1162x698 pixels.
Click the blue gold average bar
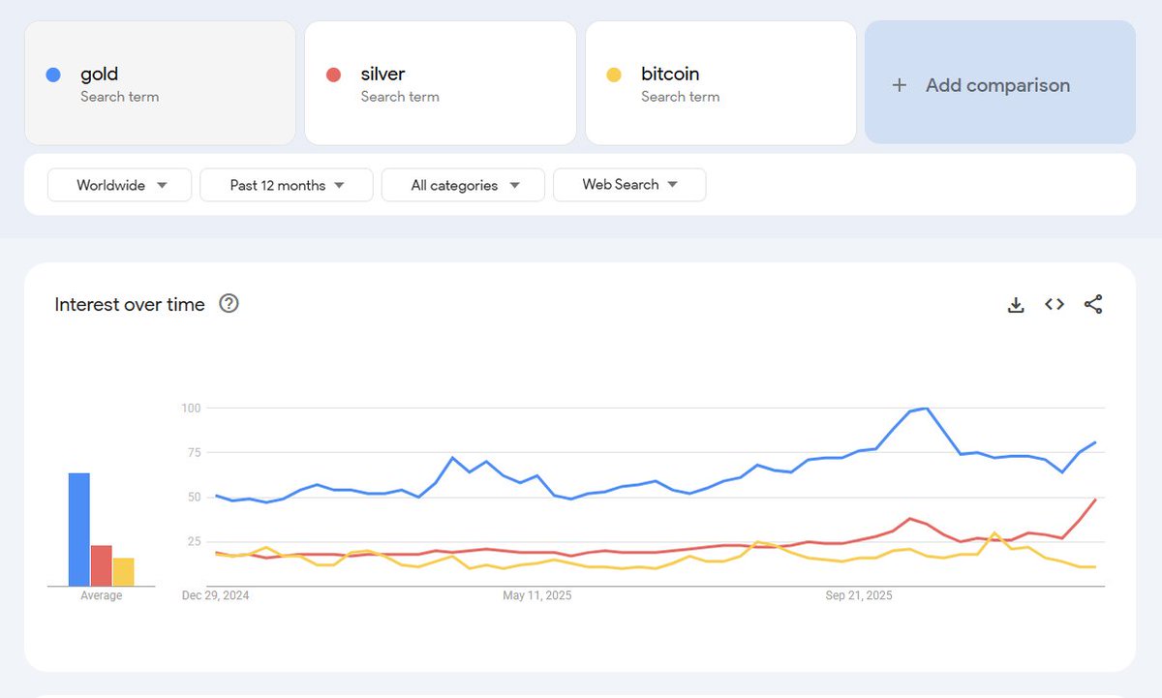click(x=79, y=530)
